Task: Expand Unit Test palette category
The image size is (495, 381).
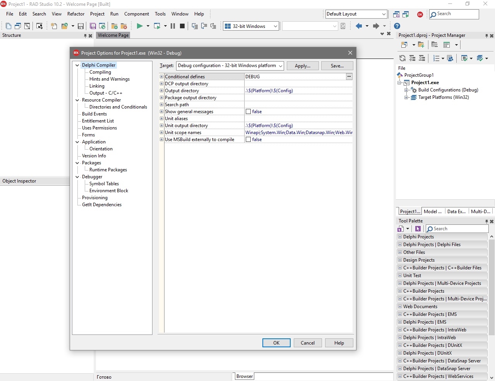Action: pos(400,276)
